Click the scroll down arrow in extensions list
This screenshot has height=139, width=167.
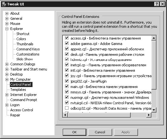154,110
